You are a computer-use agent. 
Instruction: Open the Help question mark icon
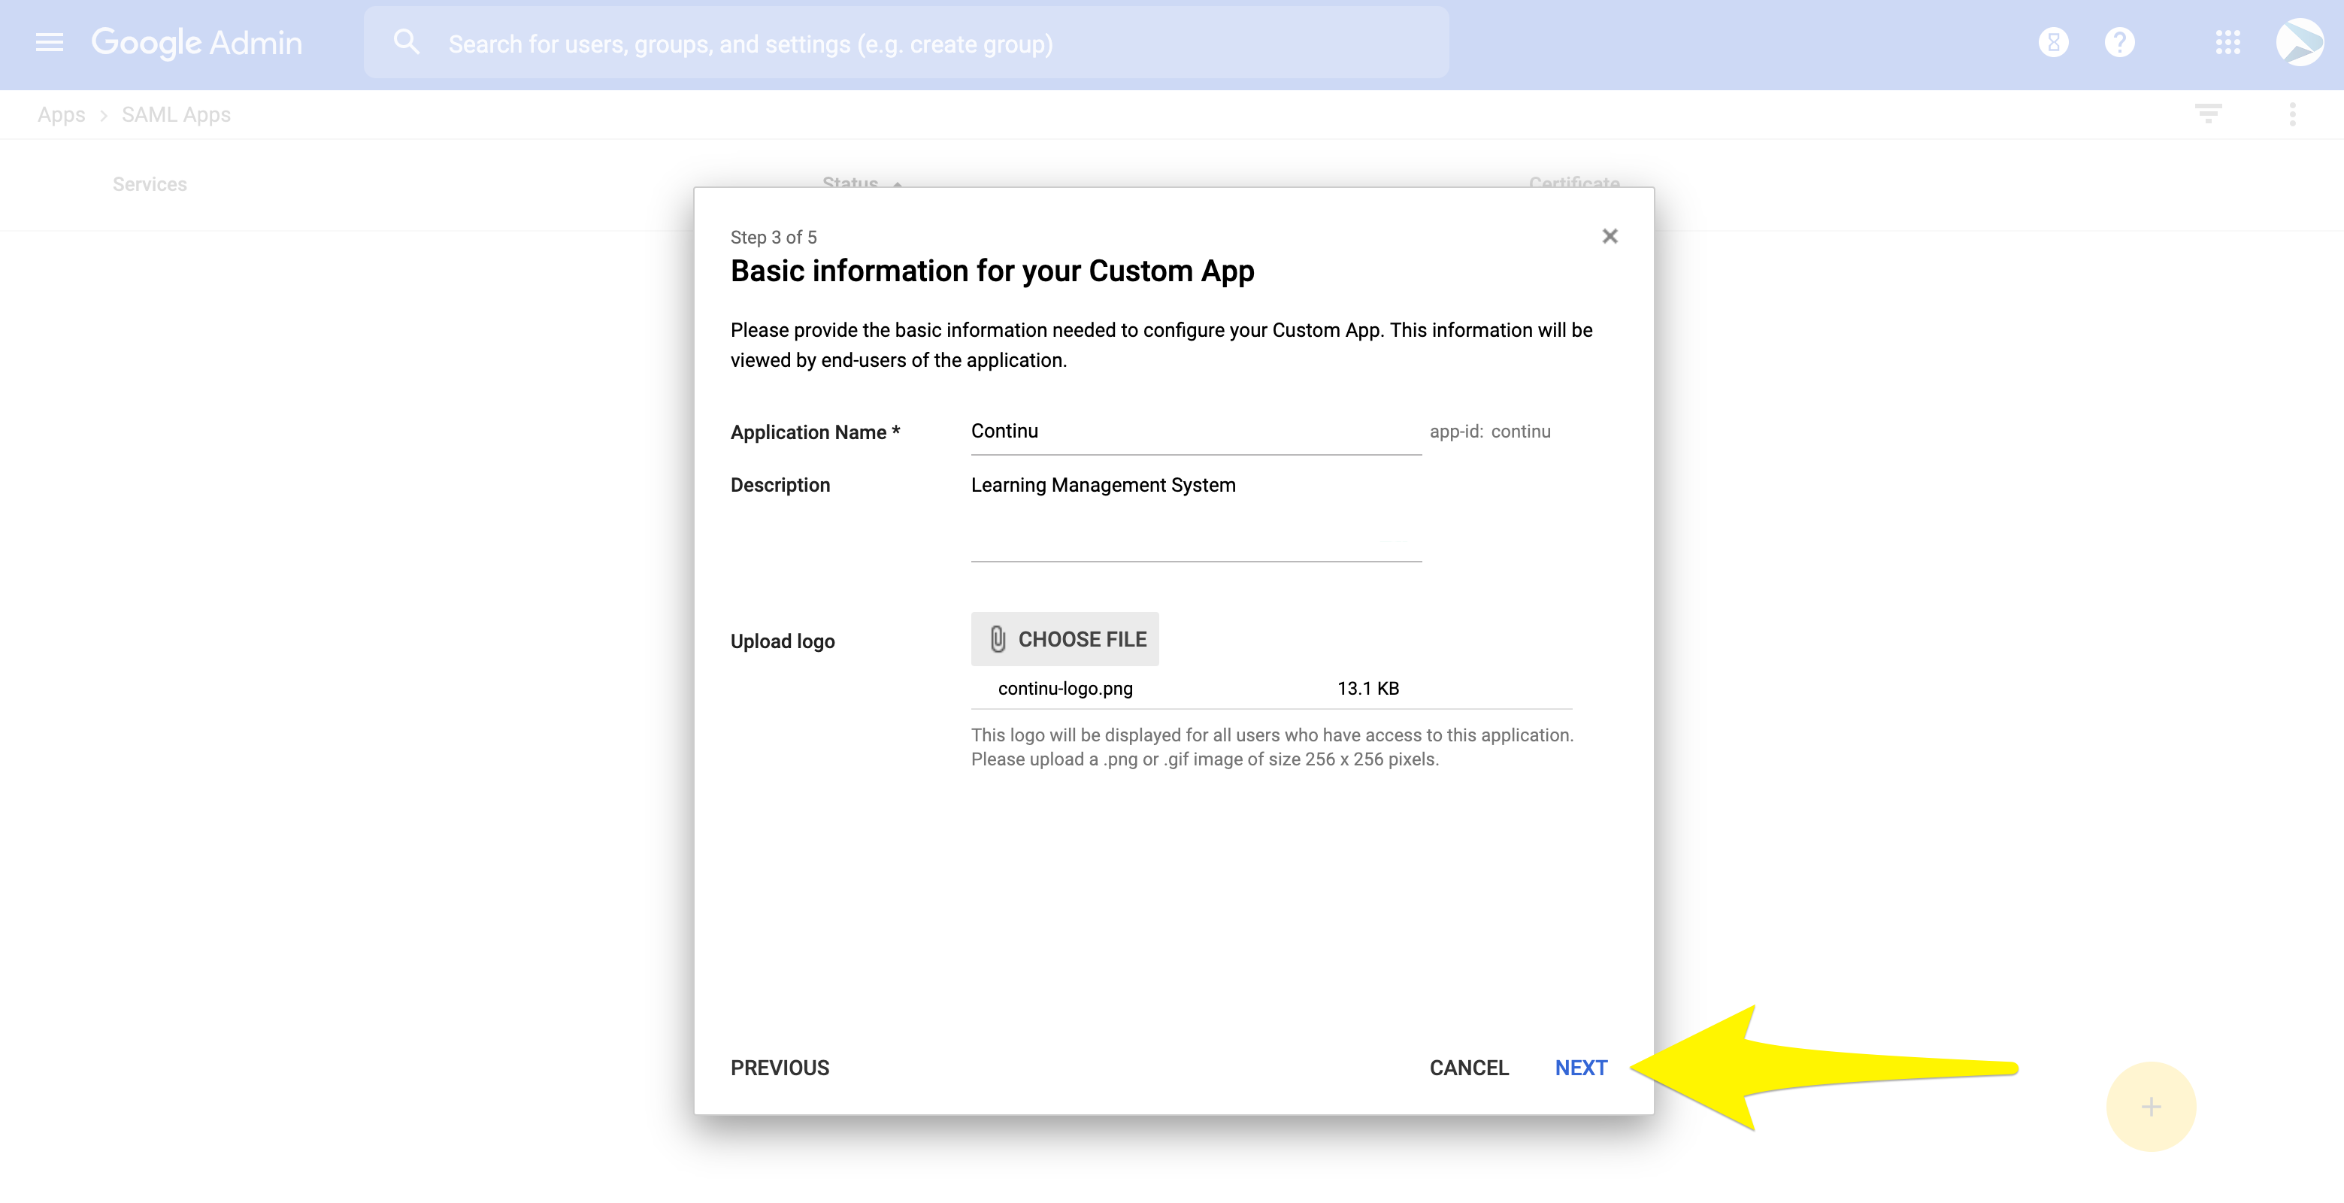tap(2119, 43)
